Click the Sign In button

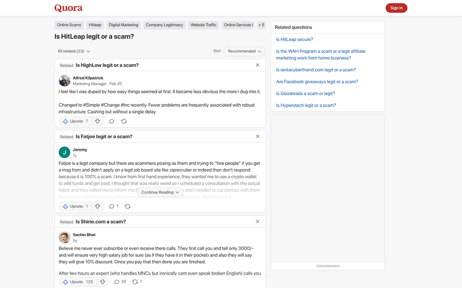pos(396,8)
